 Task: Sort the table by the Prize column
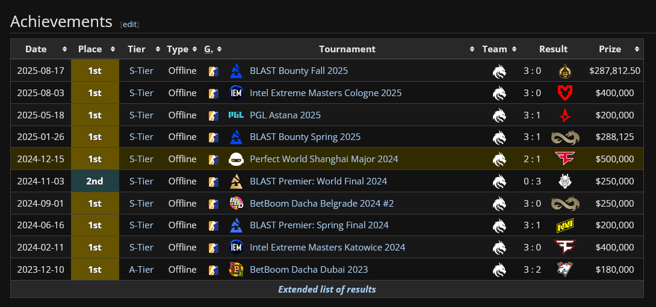pyautogui.click(x=614, y=49)
